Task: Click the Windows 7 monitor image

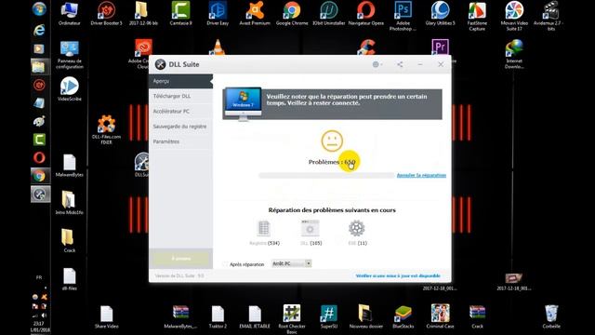Action: (x=244, y=104)
